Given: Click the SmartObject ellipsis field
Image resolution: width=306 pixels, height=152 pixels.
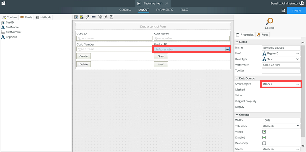Looking at the screenshot, I should pos(281,84).
